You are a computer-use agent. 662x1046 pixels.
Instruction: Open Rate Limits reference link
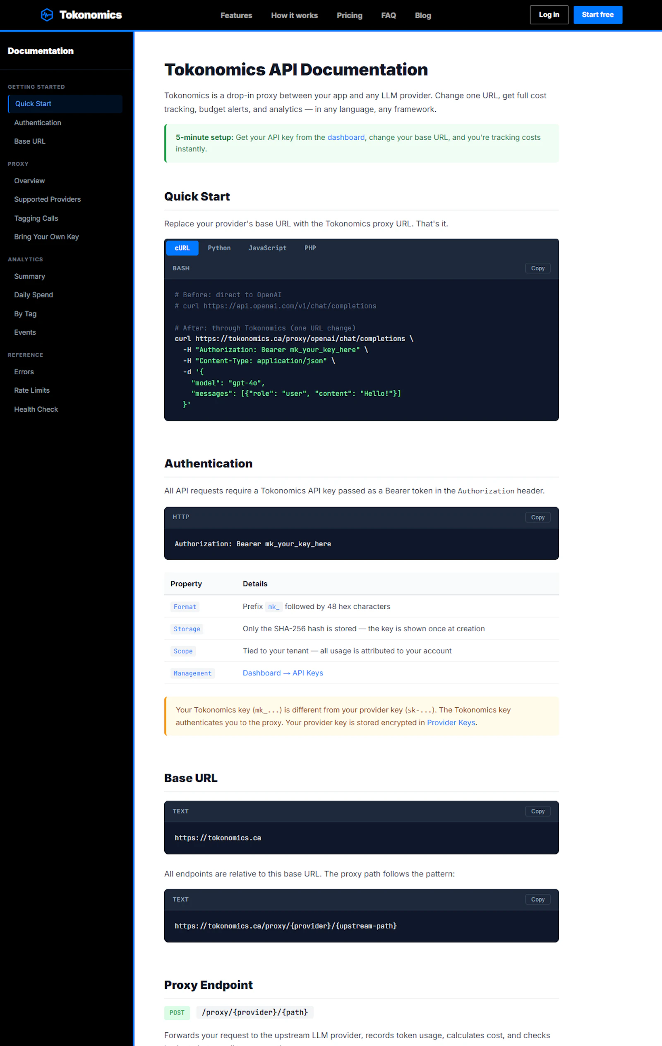pyautogui.click(x=32, y=390)
